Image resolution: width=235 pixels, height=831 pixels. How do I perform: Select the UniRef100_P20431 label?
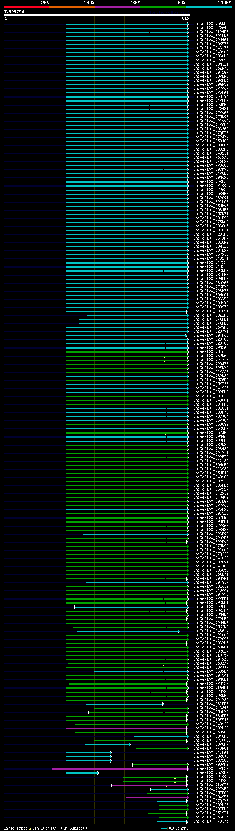211,109
